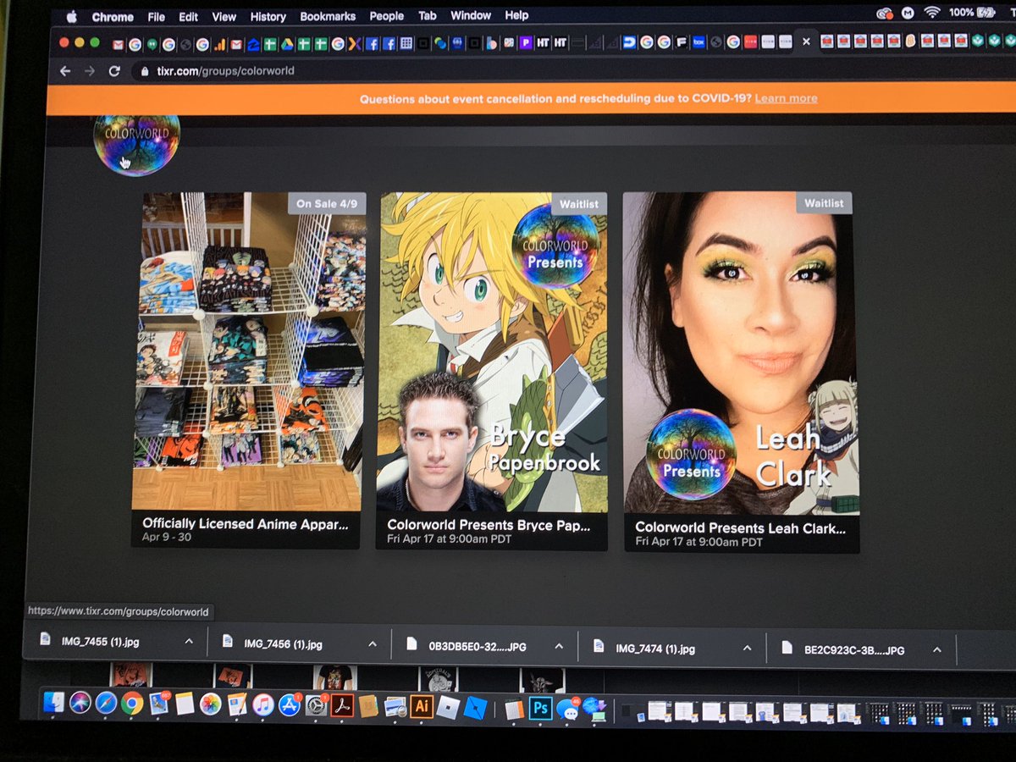Expand options for IMG_7455 (1).jpg download
The width and height of the screenshot is (1016, 762).
point(189,643)
